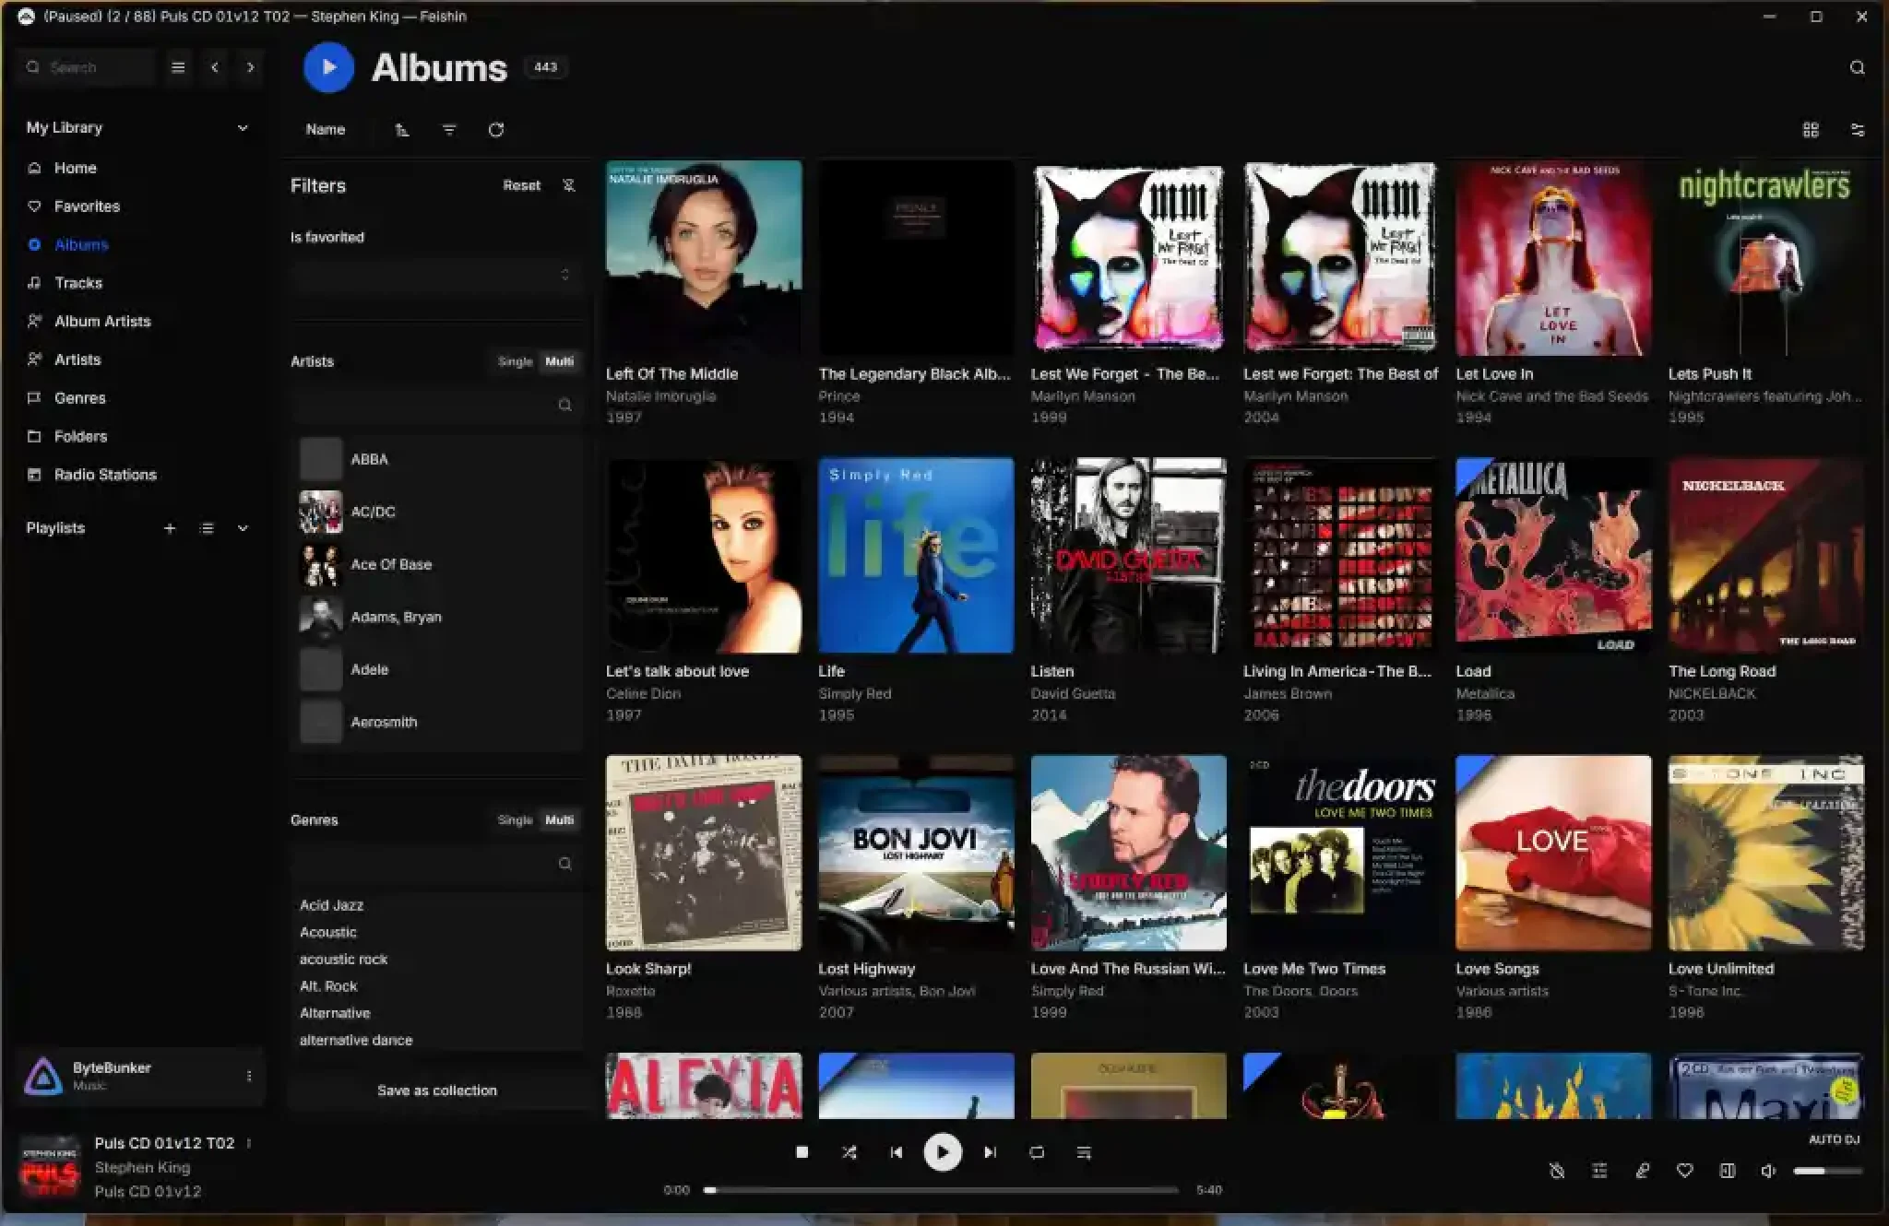Image resolution: width=1889 pixels, height=1226 pixels.
Task: Select Single mode for the Artists filter
Action: pyautogui.click(x=515, y=361)
